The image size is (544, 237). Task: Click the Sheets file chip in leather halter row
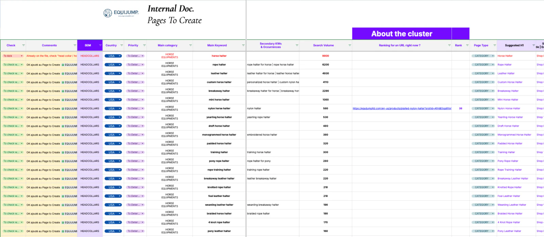coord(69,74)
